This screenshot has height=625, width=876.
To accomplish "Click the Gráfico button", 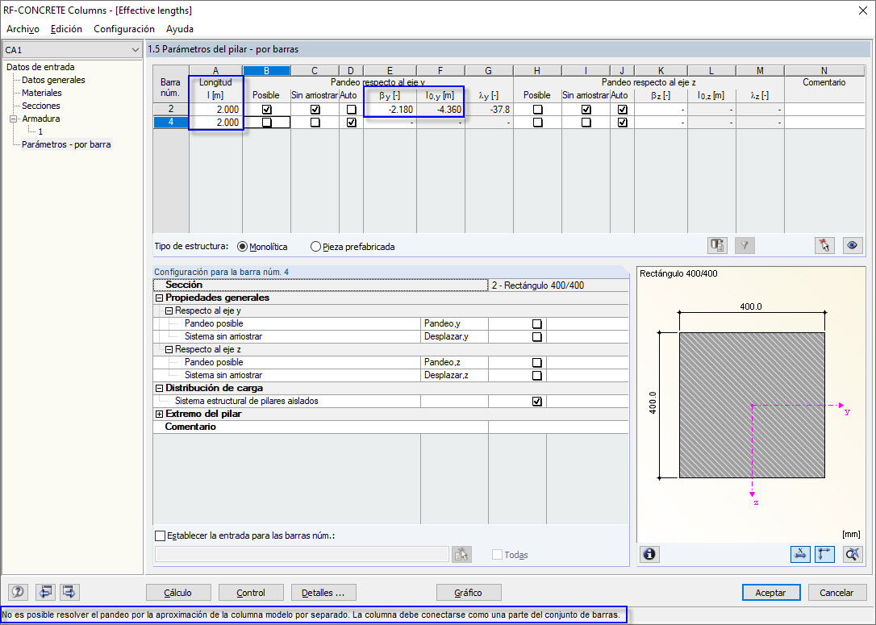I will point(468,592).
